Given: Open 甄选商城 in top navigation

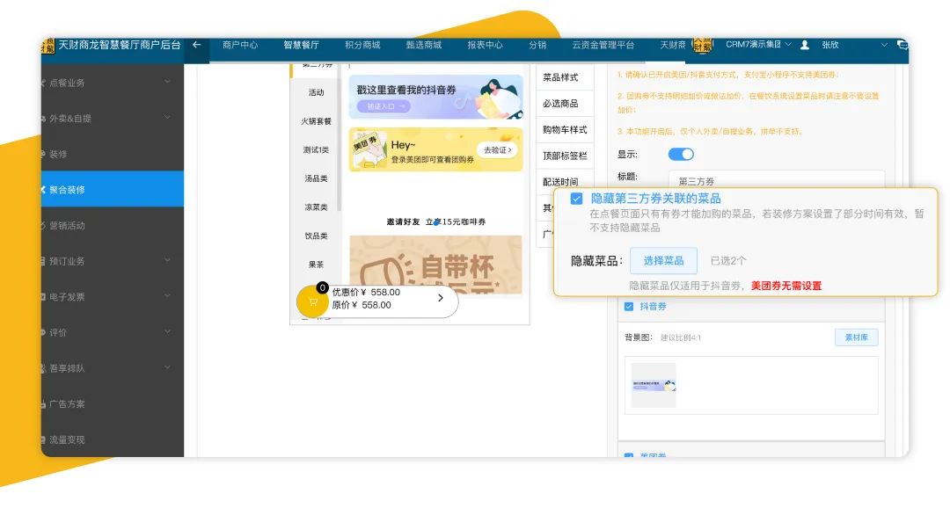Looking at the screenshot, I should coord(423,45).
